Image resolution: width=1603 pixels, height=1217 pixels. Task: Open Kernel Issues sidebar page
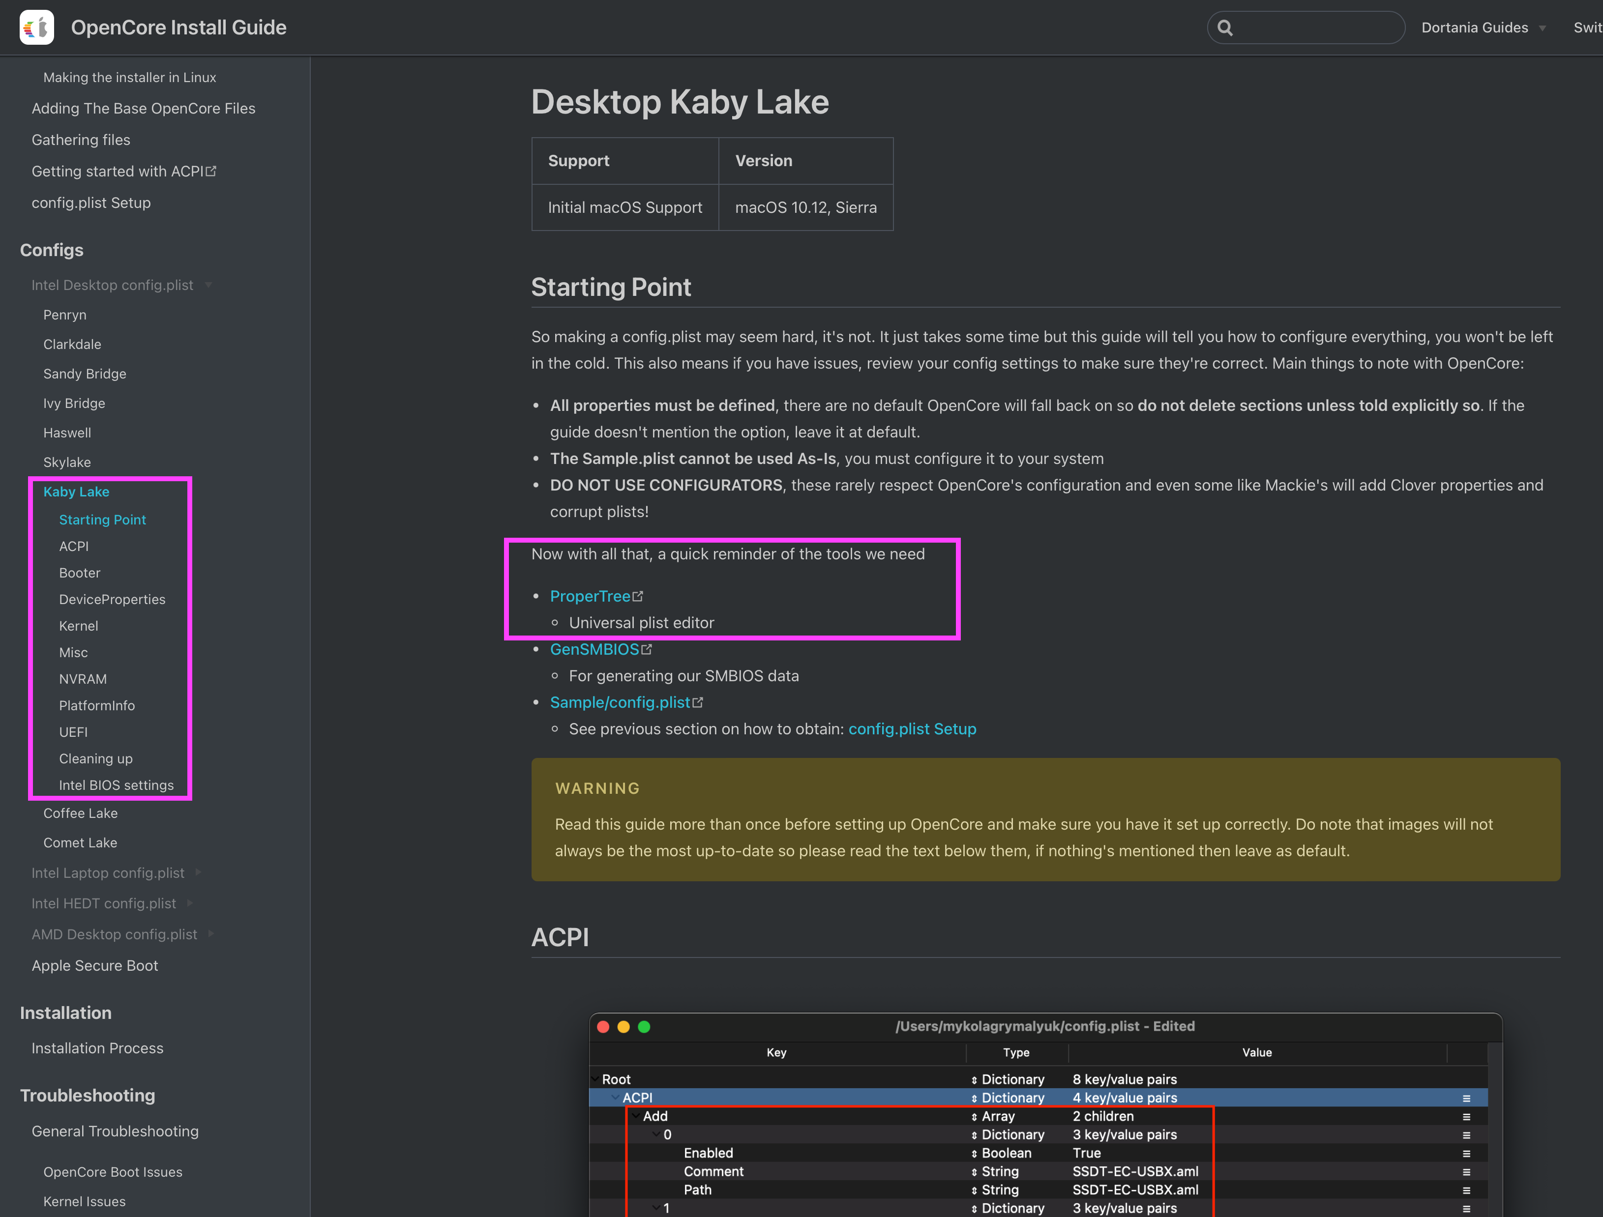pyautogui.click(x=85, y=1201)
